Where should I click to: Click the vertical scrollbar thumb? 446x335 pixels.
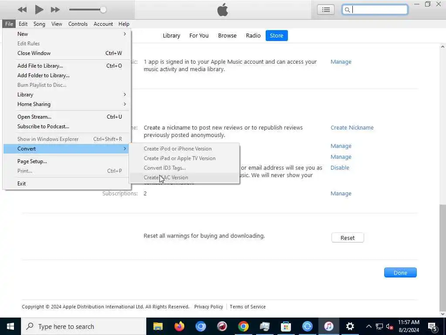pyautogui.click(x=443, y=258)
